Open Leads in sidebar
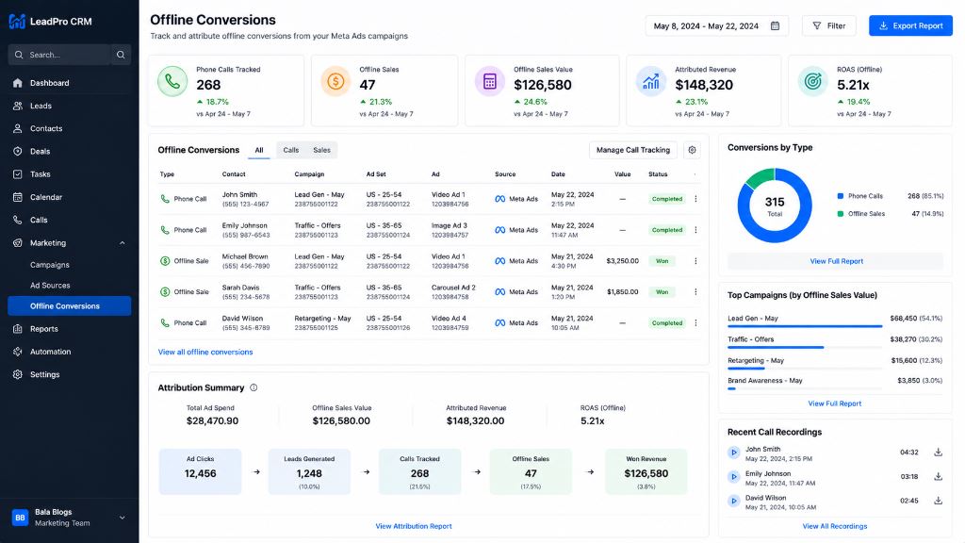The width and height of the screenshot is (965, 543). point(69,106)
